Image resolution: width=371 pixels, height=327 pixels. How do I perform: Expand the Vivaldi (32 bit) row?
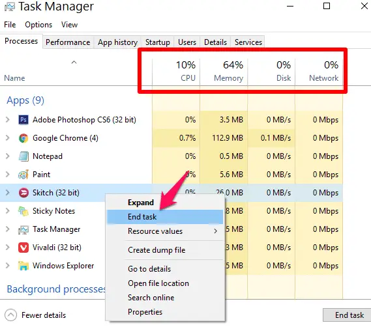pyautogui.click(x=8, y=248)
